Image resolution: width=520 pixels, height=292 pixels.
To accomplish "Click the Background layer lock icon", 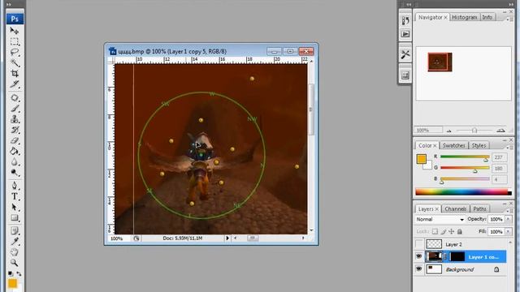I will [x=496, y=269].
